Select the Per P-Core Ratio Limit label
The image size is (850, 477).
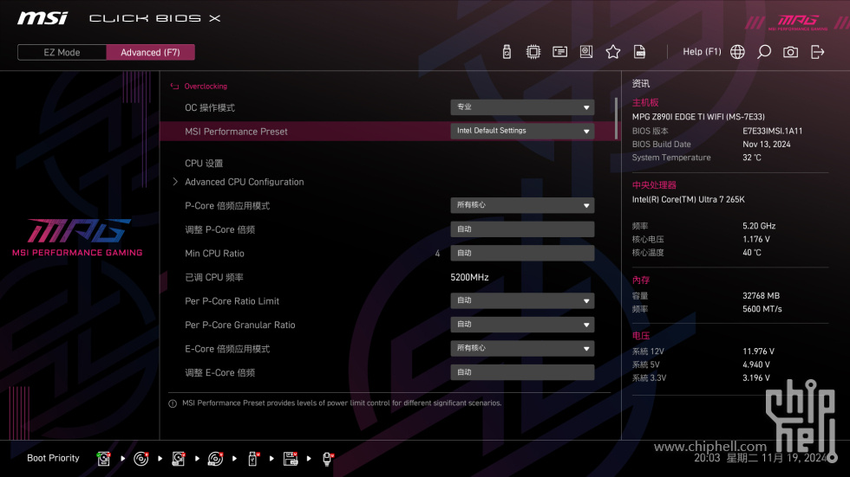pos(232,301)
